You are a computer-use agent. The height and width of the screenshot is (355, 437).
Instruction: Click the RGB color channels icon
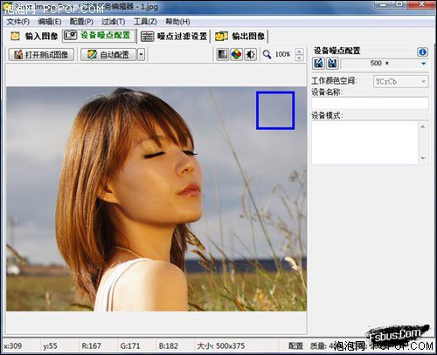(237, 54)
